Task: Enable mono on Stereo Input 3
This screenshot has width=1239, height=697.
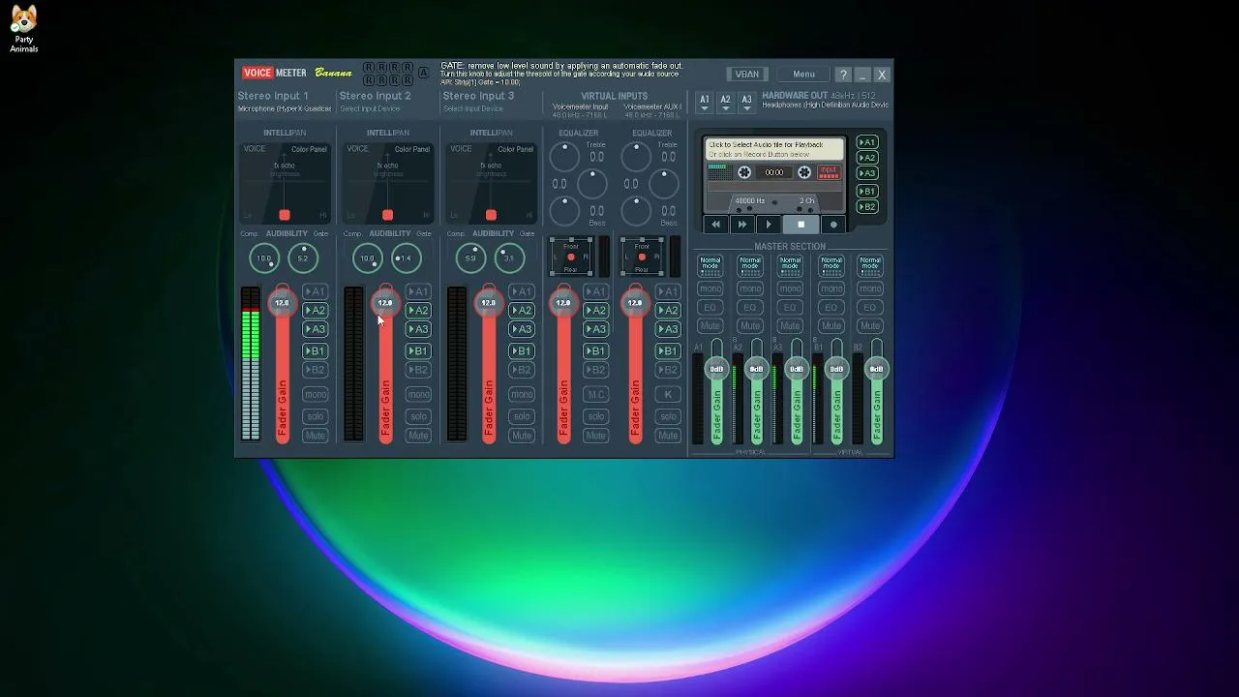Action: pos(522,394)
